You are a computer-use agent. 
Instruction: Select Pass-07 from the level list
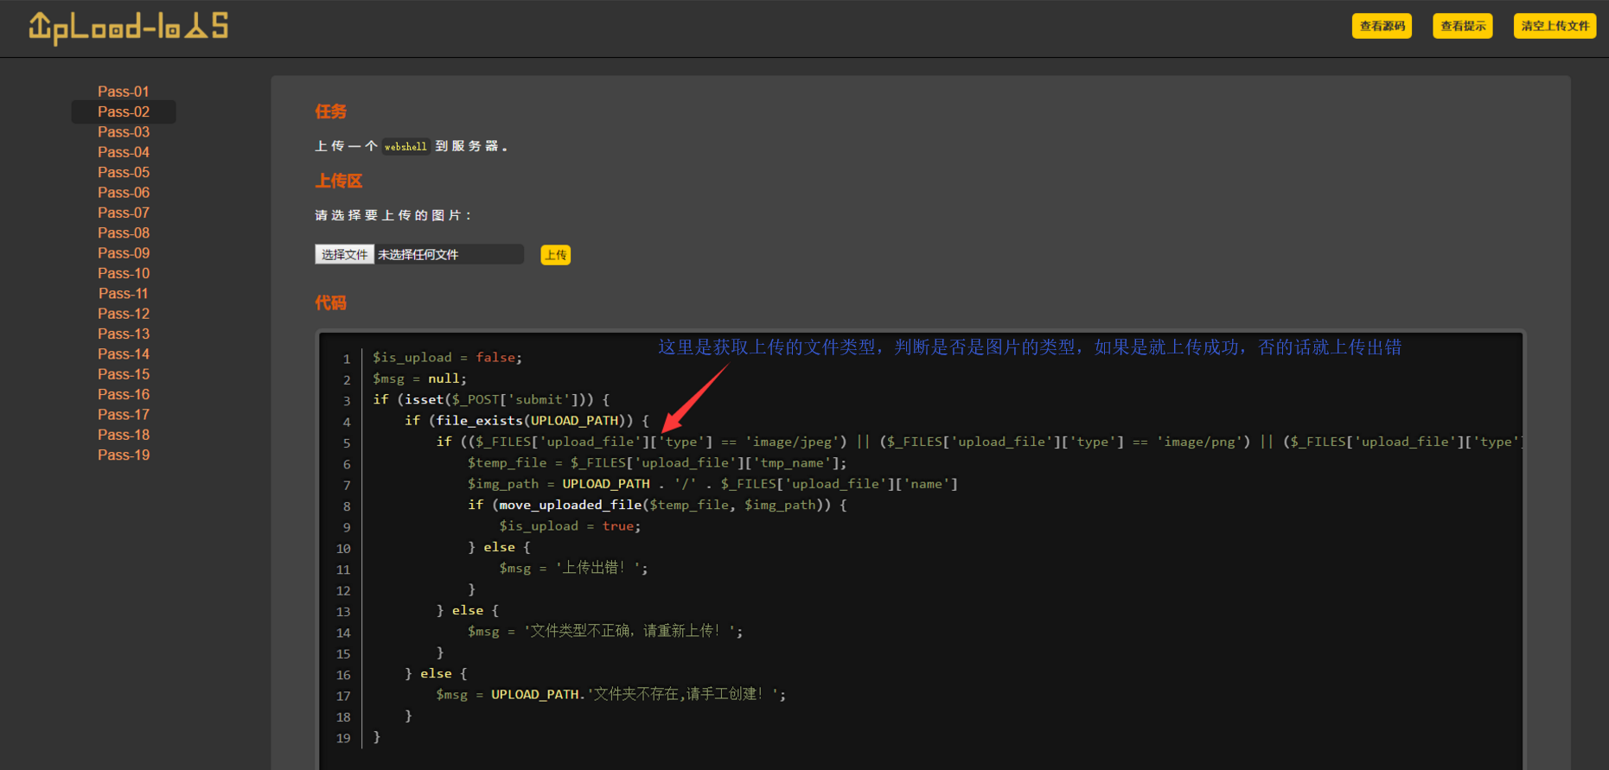(124, 213)
